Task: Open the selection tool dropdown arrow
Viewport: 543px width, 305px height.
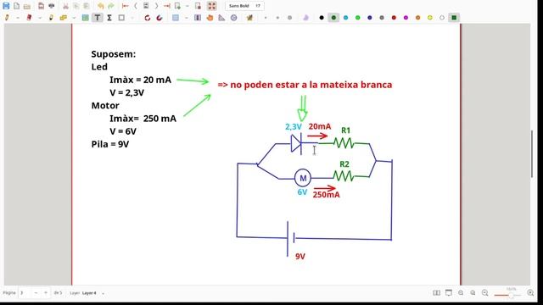Action: point(186,18)
